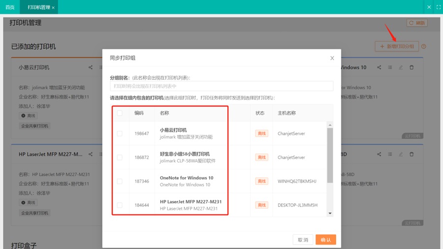Click scrollbar up arrow in printer list

pyautogui.click(x=330, y=125)
